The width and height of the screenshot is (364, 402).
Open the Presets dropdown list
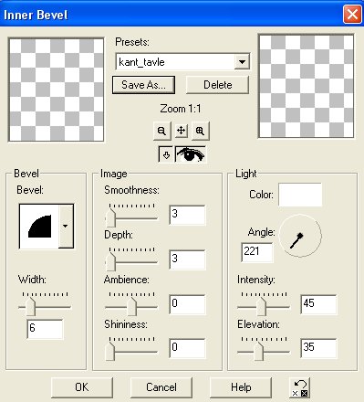242,62
